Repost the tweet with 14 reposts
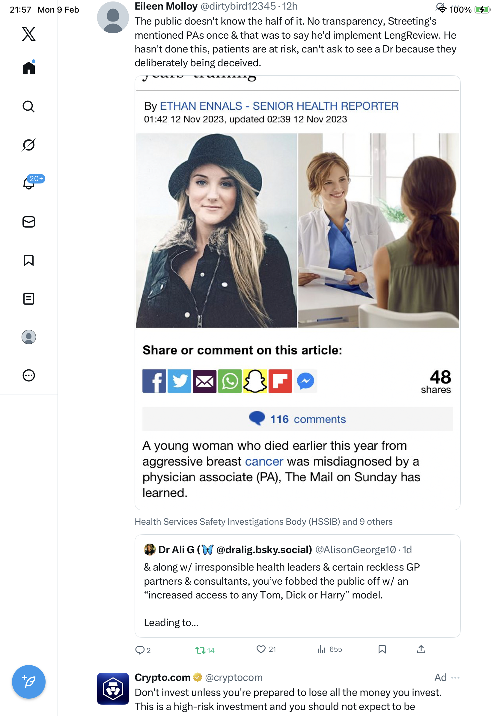This screenshot has height=716, width=500. point(205,650)
